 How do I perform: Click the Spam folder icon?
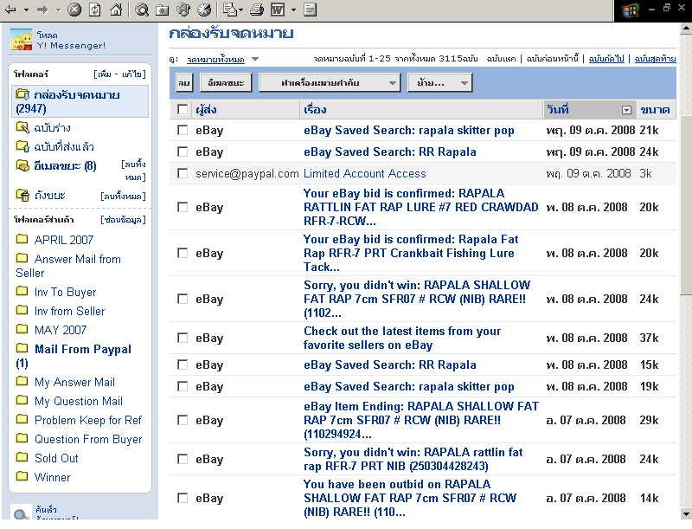click(22, 165)
